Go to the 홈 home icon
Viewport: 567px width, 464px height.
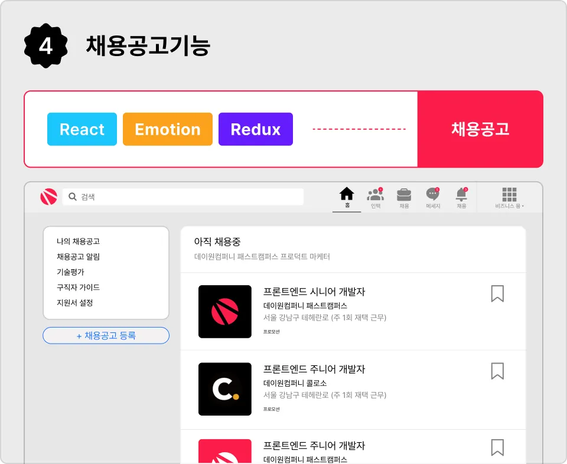[x=347, y=194]
